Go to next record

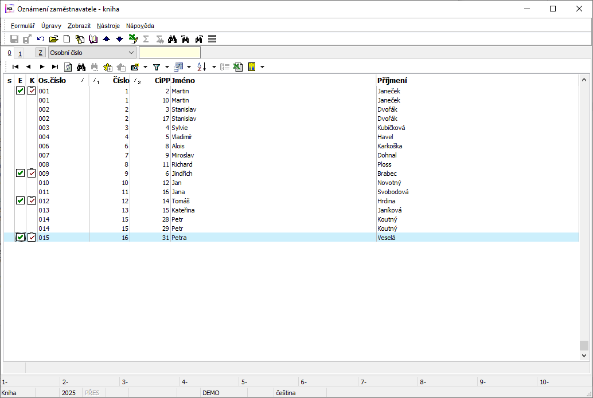click(42, 67)
